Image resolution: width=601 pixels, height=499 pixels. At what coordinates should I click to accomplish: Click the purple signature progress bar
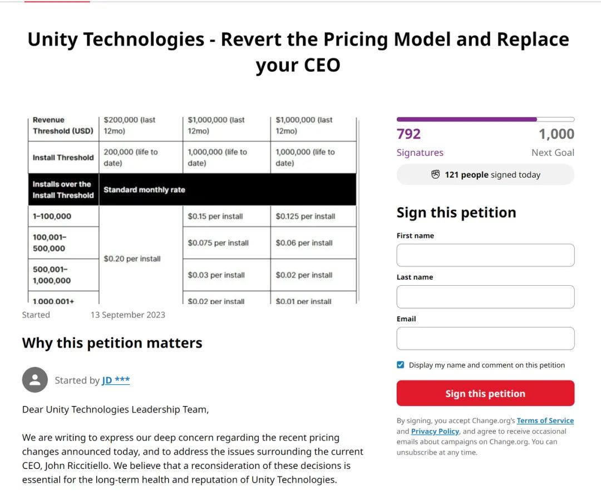485,119
